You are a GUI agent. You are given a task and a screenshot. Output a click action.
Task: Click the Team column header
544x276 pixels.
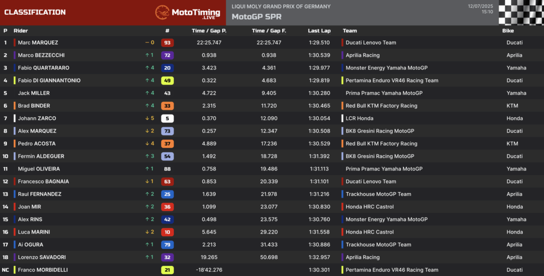[350, 30]
